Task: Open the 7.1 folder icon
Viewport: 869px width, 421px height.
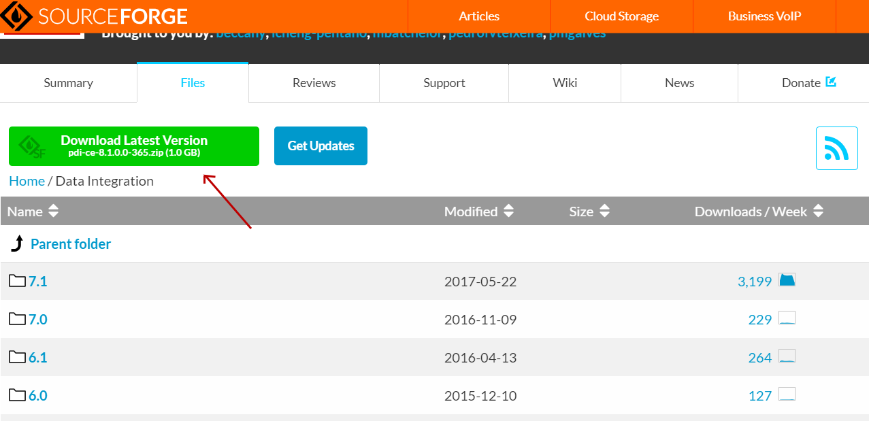Action: (x=17, y=281)
